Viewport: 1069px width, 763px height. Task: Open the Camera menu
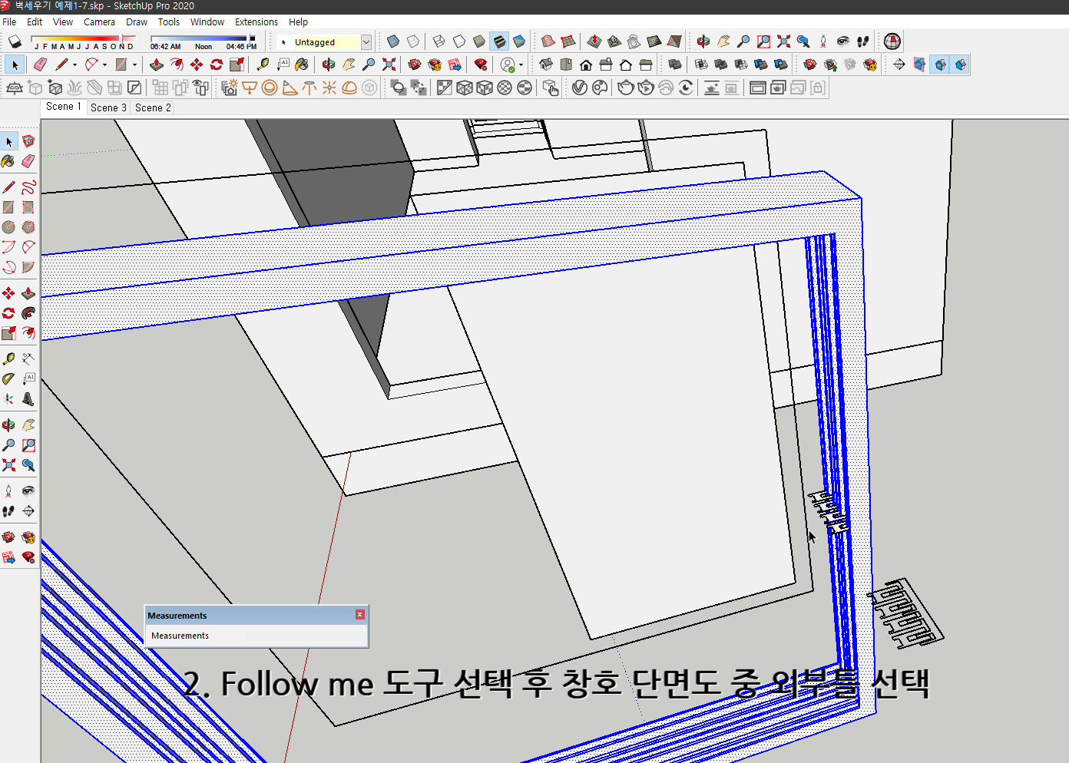click(99, 21)
